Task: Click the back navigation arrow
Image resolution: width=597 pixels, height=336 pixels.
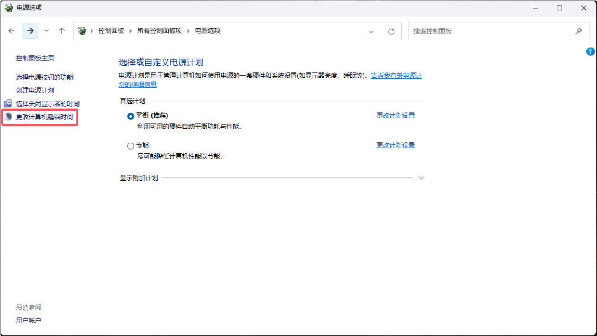Action: 12,30
